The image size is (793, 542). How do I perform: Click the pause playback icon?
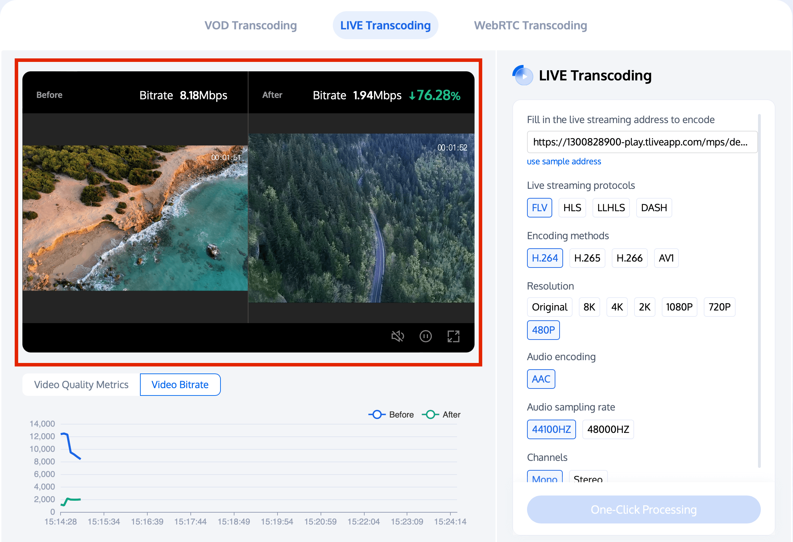427,336
